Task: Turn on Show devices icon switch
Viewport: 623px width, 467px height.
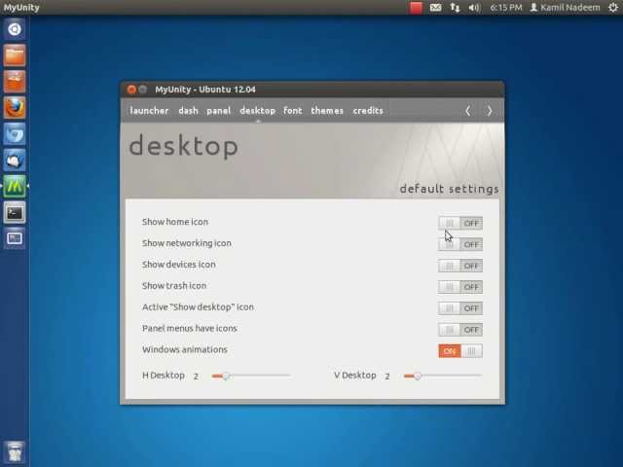Action: (460, 266)
